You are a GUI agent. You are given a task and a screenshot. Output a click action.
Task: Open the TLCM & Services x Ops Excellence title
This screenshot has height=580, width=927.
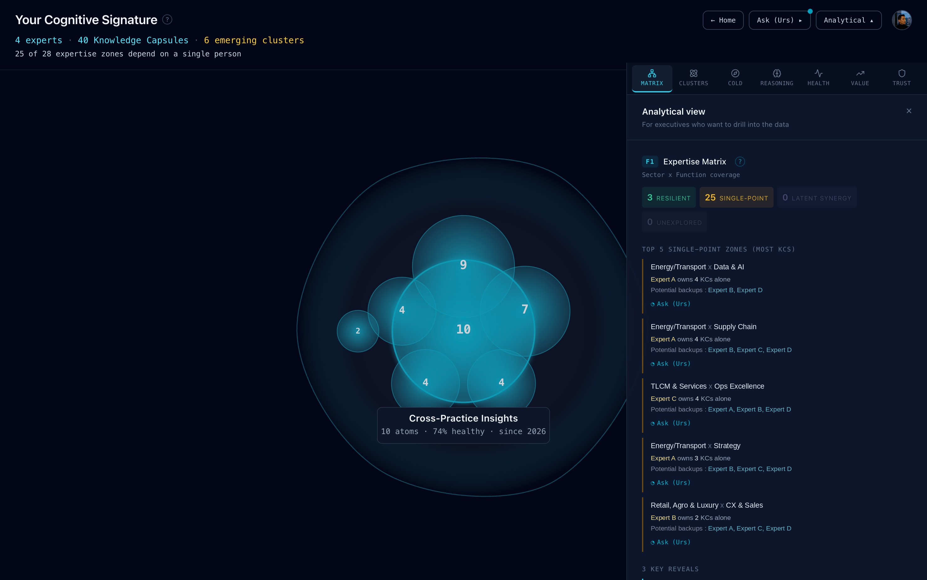tap(707, 386)
